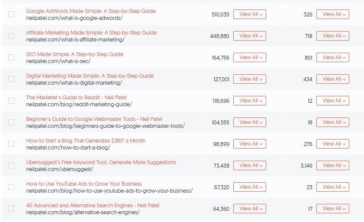Check the Google AdWords Made Simple row checkbox
The height and width of the screenshot is (222, 364).
point(11,14)
